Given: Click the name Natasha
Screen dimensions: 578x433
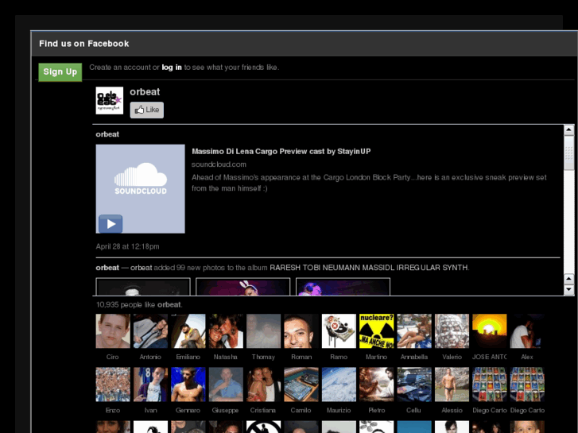Looking at the screenshot, I should point(226,357).
